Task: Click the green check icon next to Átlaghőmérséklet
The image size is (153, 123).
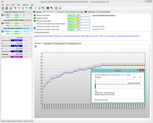Action: [34, 18]
